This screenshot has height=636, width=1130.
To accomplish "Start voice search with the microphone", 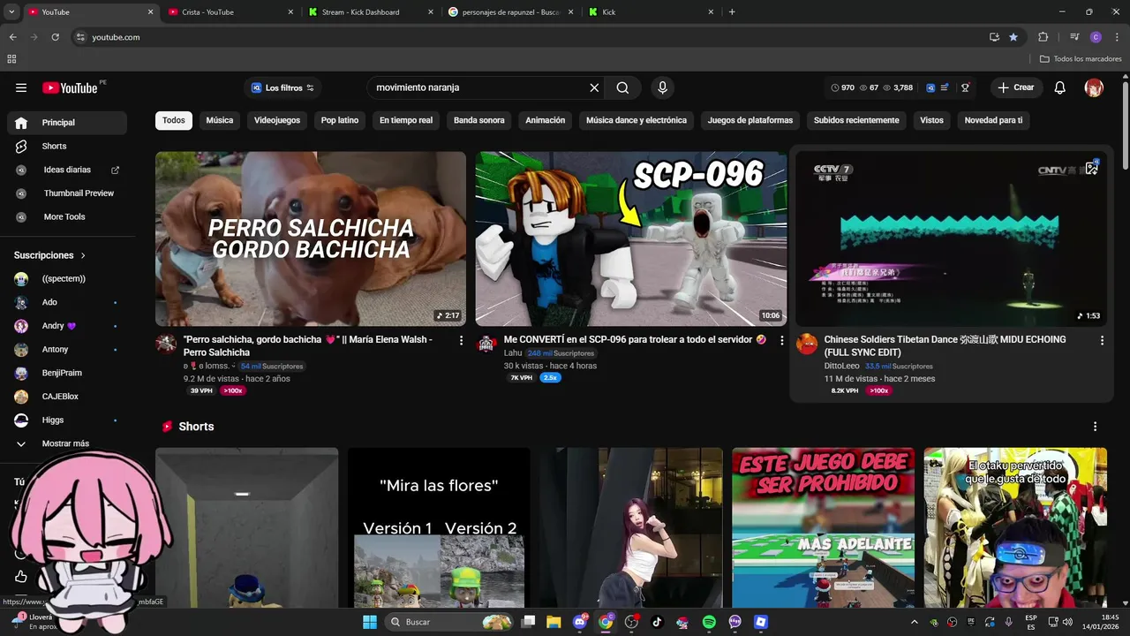I will 662,87.
